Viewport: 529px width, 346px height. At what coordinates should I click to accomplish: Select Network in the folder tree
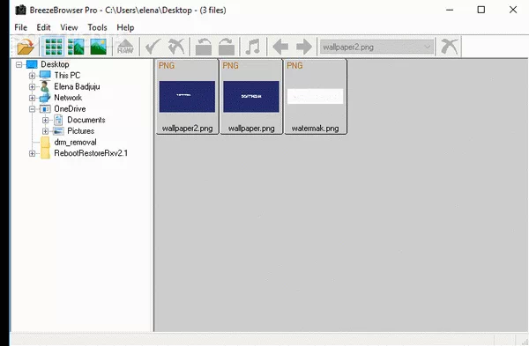coord(68,98)
